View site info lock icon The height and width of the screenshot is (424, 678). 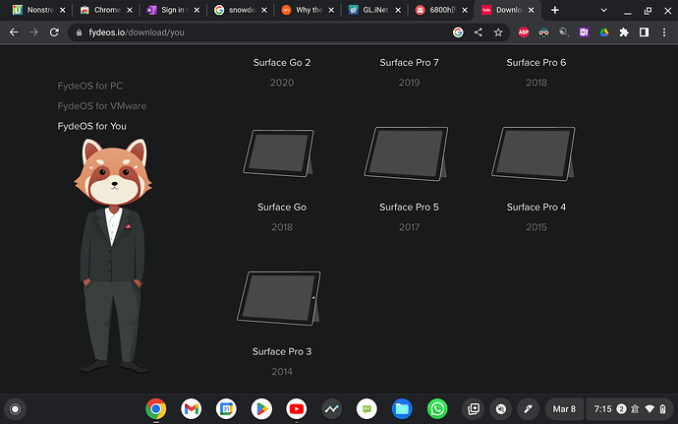79,32
